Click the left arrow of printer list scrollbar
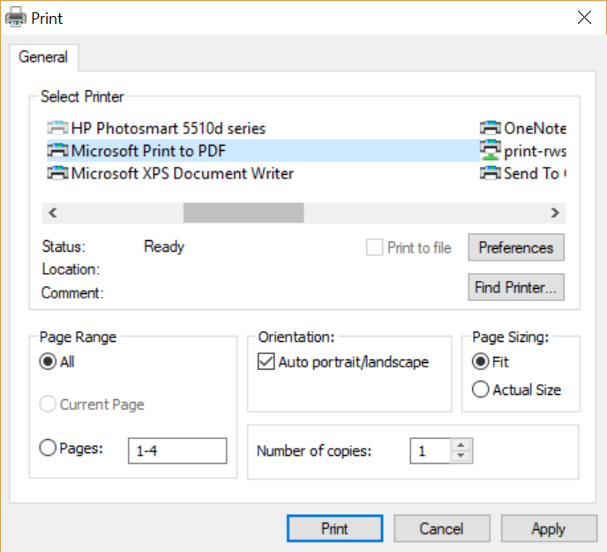The height and width of the screenshot is (552, 607). pyautogui.click(x=53, y=213)
